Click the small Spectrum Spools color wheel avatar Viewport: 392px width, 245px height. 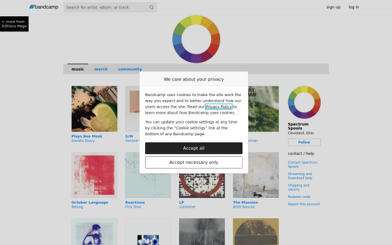tap(304, 103)
